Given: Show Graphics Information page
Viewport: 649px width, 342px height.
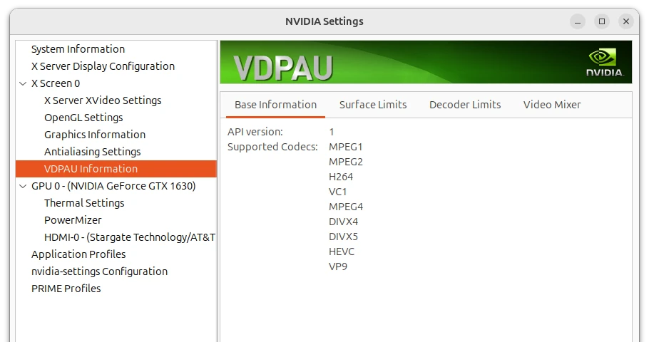Looking at the screenshot, I should [95, 135].
